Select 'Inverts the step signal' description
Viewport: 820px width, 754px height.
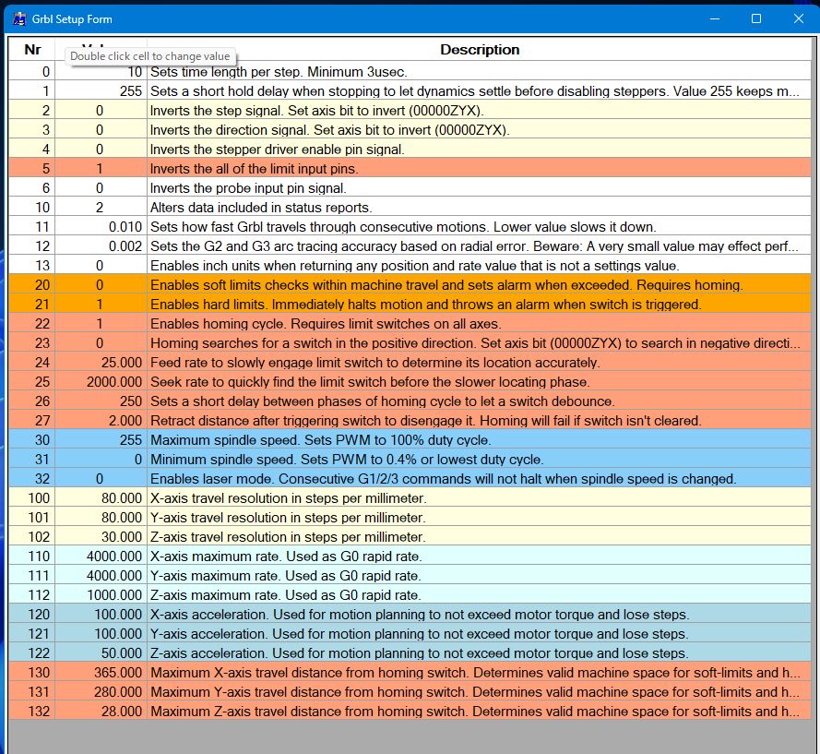[x=479, y=111]
